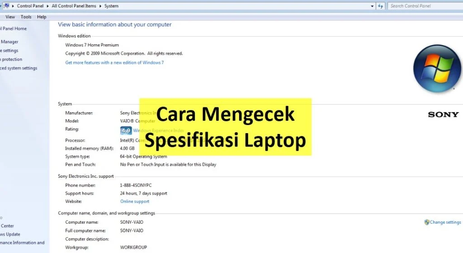463x253 pixels.
Task: Click the WORKGROUP value
Action: coord(133,248)
